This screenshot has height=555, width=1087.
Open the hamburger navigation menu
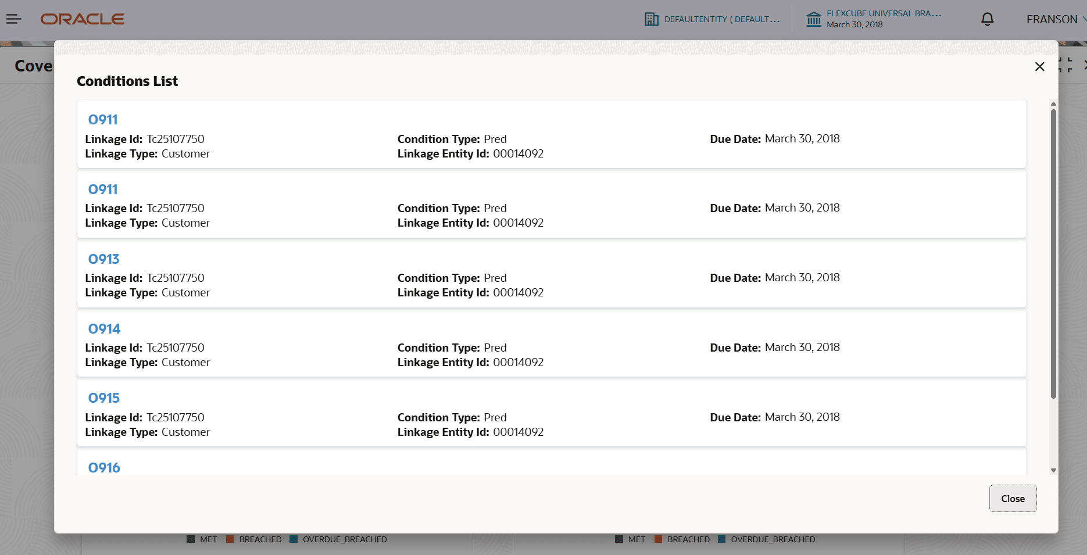coord(14,19)
